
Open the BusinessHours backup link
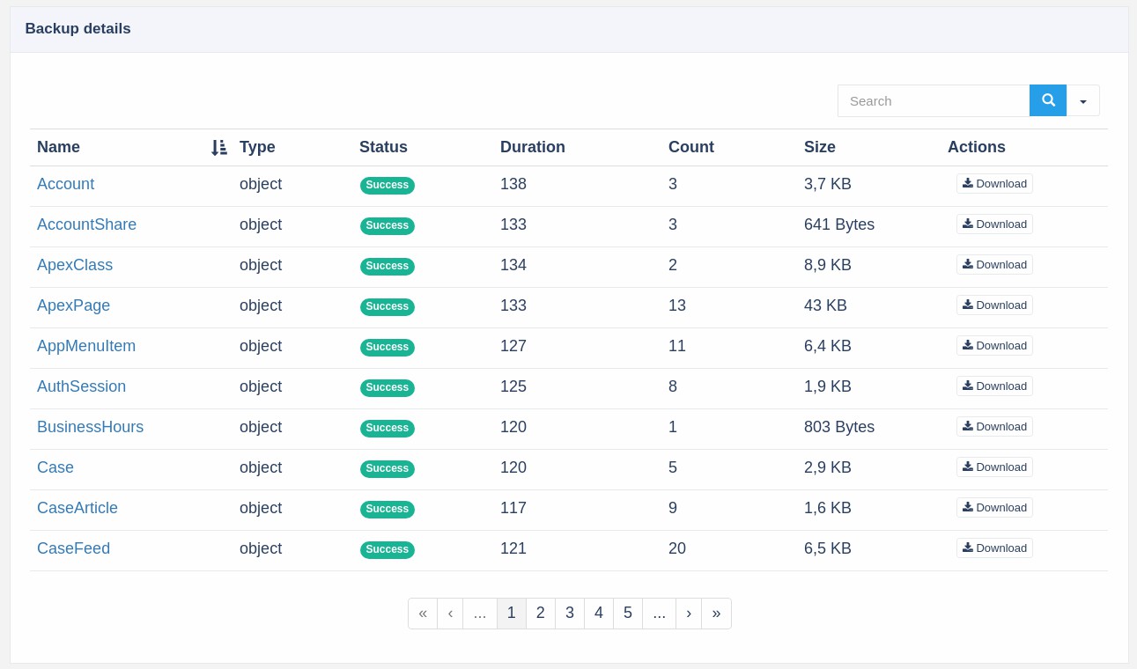click(x=90, y=427)
